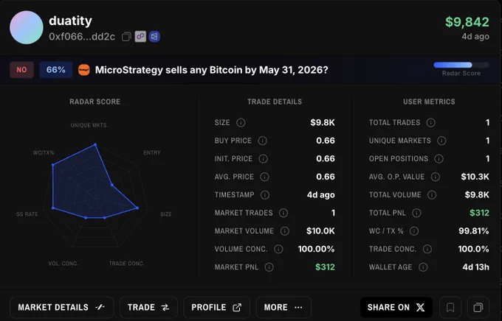The height and width of the screenshot is (321, 502).
Task: Click the $10.3K AVG. O.P. VALUE
Action: tap(475, 177)
